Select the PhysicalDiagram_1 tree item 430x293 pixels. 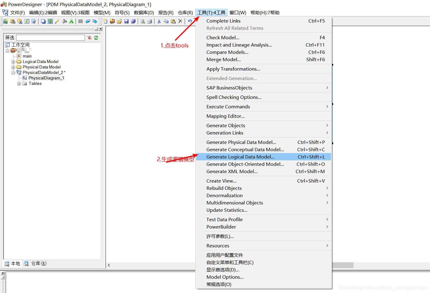click(x=46, y=78)
